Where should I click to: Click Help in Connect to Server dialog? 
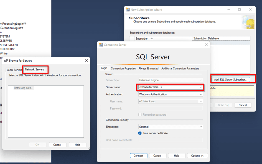(176, 155)
